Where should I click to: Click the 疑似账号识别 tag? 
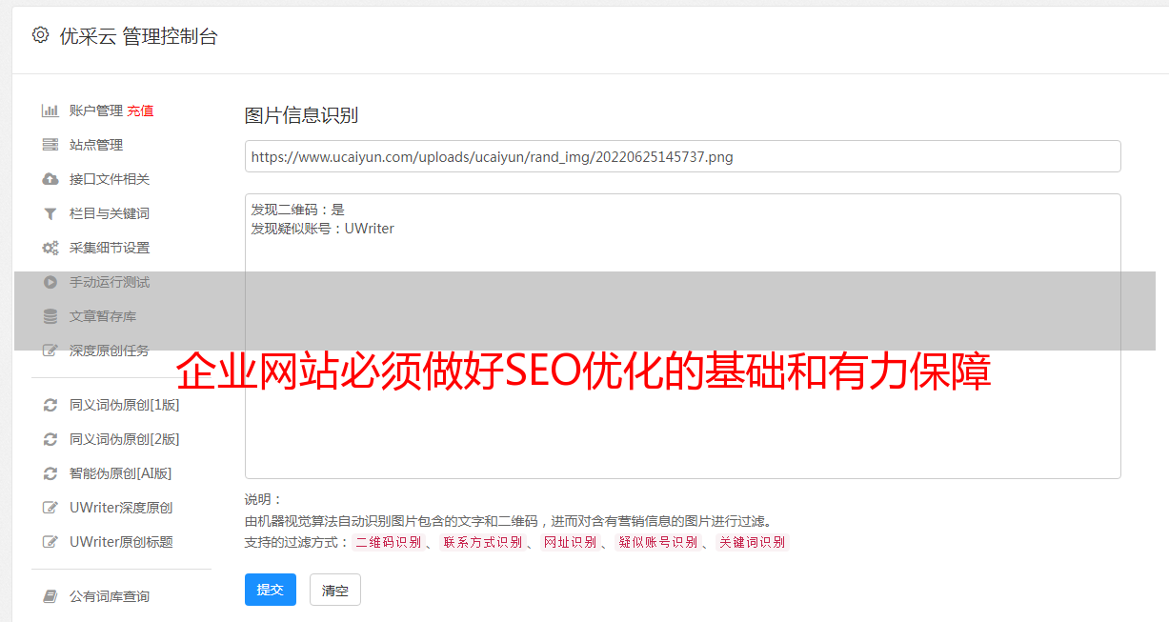(658, 542)
